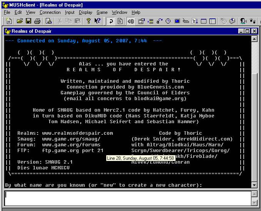Close the Realms of Despair child window
Image resolution: width=261 pixels, height=211 pixels.
(254, 31)
